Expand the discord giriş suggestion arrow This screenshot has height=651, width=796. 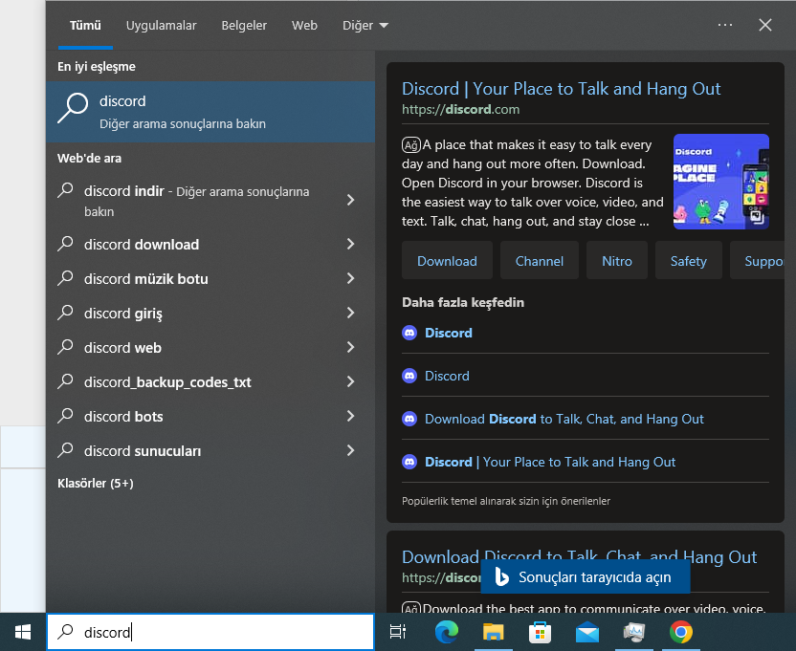click(x=350, y=313)
